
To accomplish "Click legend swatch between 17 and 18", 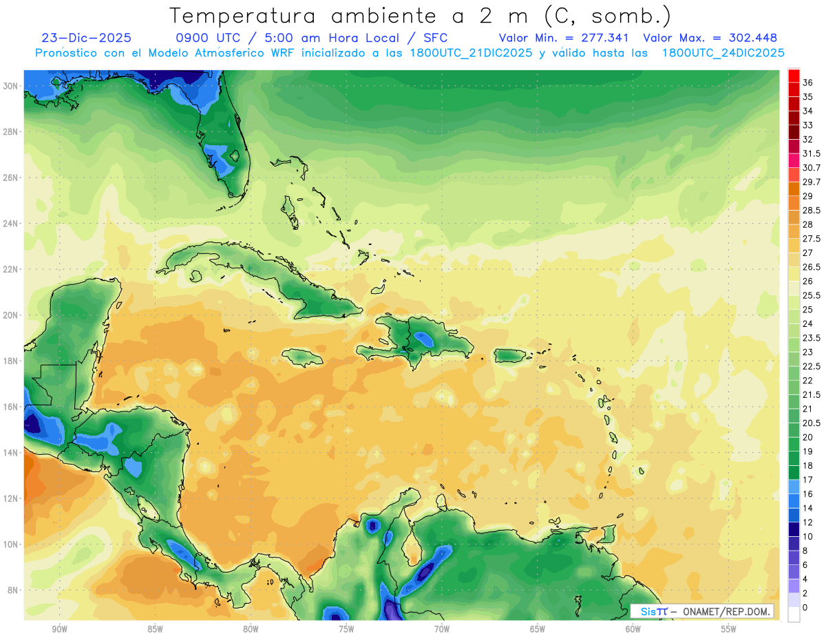I will point(794,472).
